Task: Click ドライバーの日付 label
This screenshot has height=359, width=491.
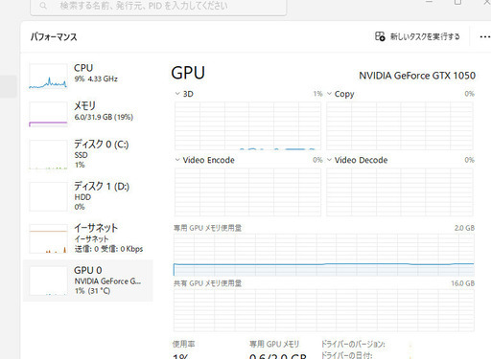Action: click(x=347, y=355)
